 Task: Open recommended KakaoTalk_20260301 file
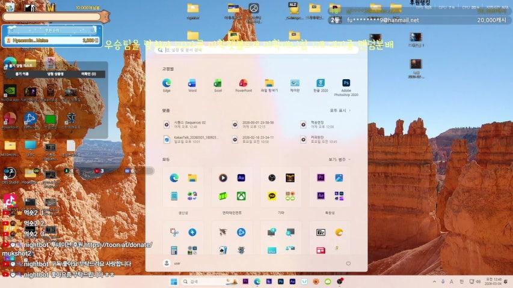191,139
